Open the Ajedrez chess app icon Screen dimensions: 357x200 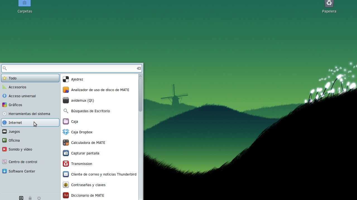(x=66, y=79)
